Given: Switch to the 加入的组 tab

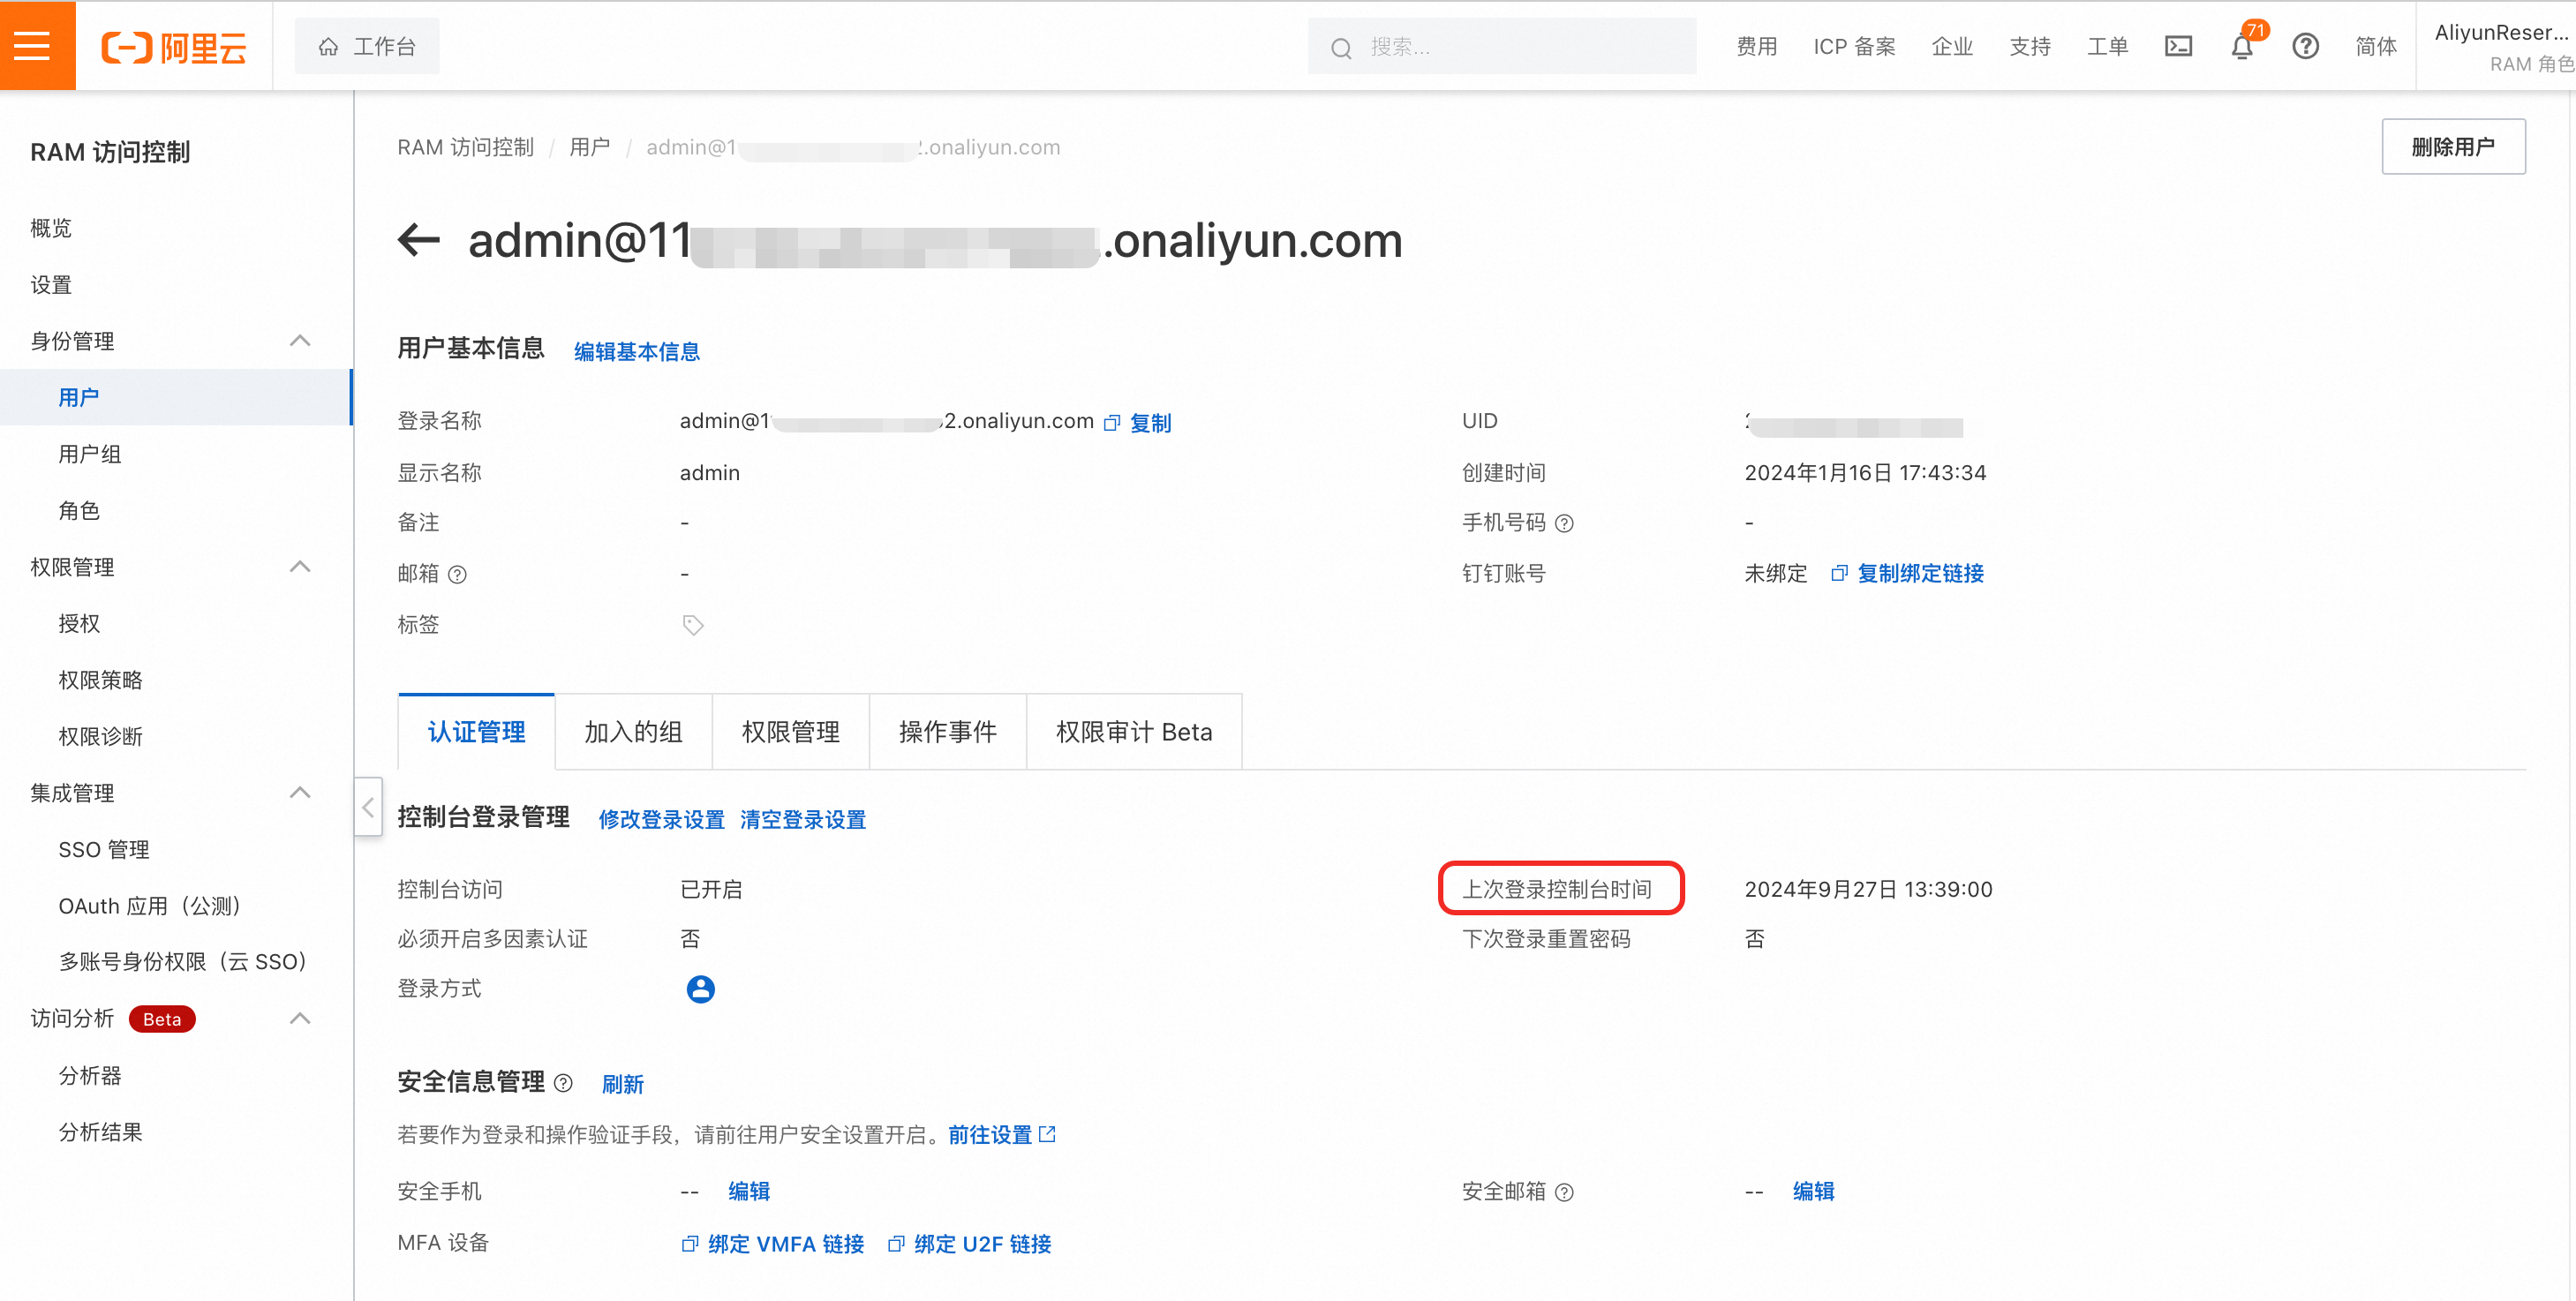Looking at the screenshot, I should (633, 731).
